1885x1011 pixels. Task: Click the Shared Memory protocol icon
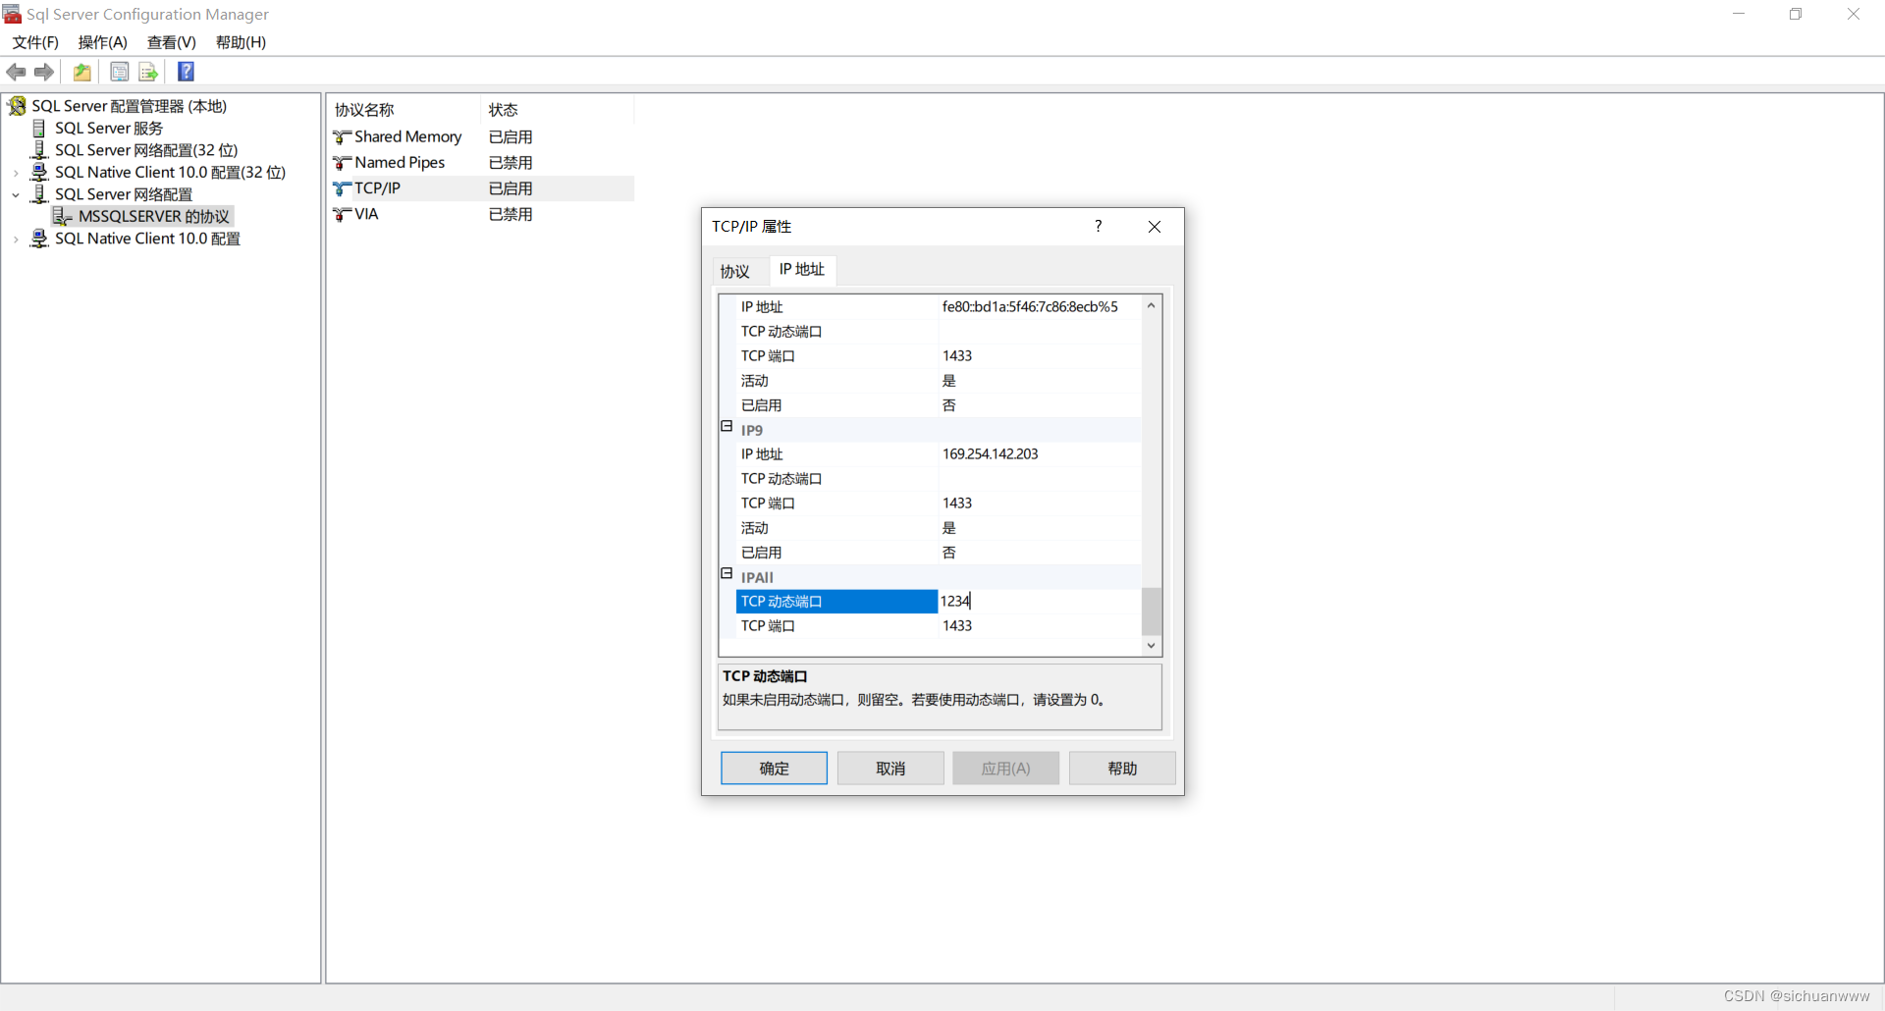(342, 137)
